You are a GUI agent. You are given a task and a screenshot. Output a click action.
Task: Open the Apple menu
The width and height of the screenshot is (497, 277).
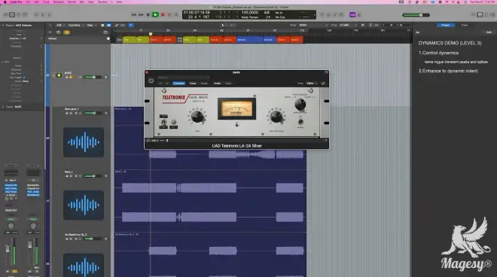5,2
